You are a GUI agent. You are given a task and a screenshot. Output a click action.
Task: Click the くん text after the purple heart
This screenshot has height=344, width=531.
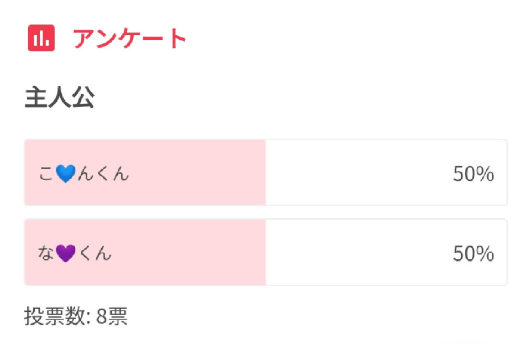point(95,253)
